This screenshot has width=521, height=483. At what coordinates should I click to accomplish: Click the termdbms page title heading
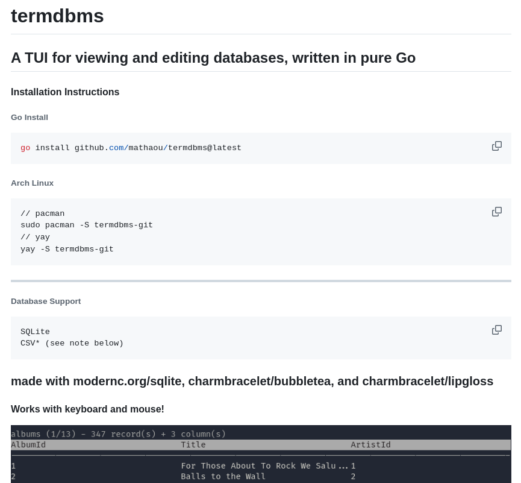click(x=57, y=16)
